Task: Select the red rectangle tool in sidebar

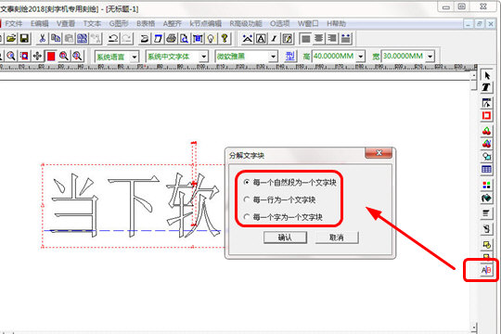Action: click(487, 115)
